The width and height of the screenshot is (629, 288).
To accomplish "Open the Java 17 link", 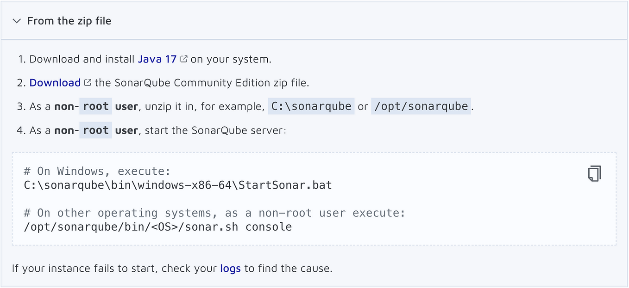I will pyautogui.click(x=157, y=59).
